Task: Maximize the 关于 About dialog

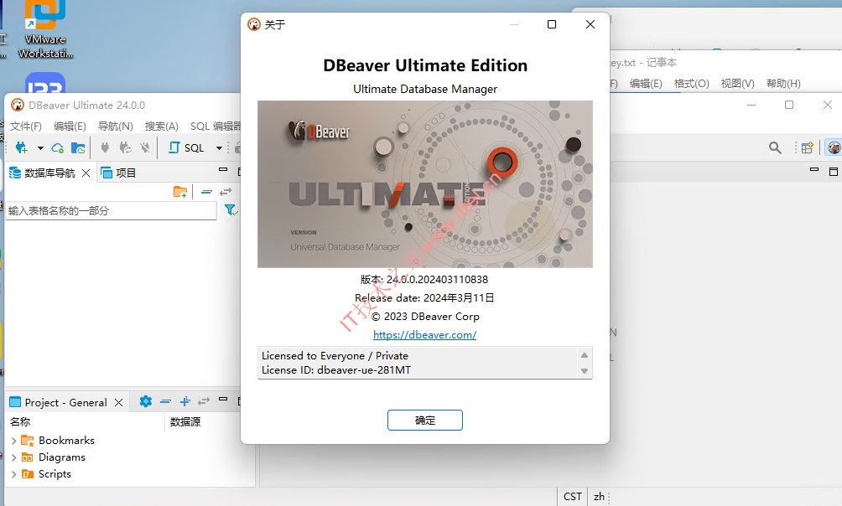Action: click(x=552, y=24)
